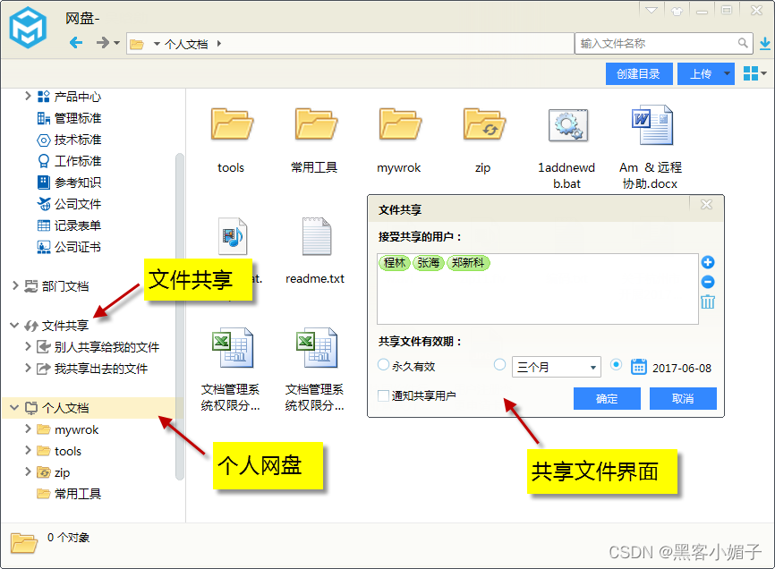Click the sidebar vertical scrollbar
The height and width of the screenshot is (569, 775).
(180, 316)
